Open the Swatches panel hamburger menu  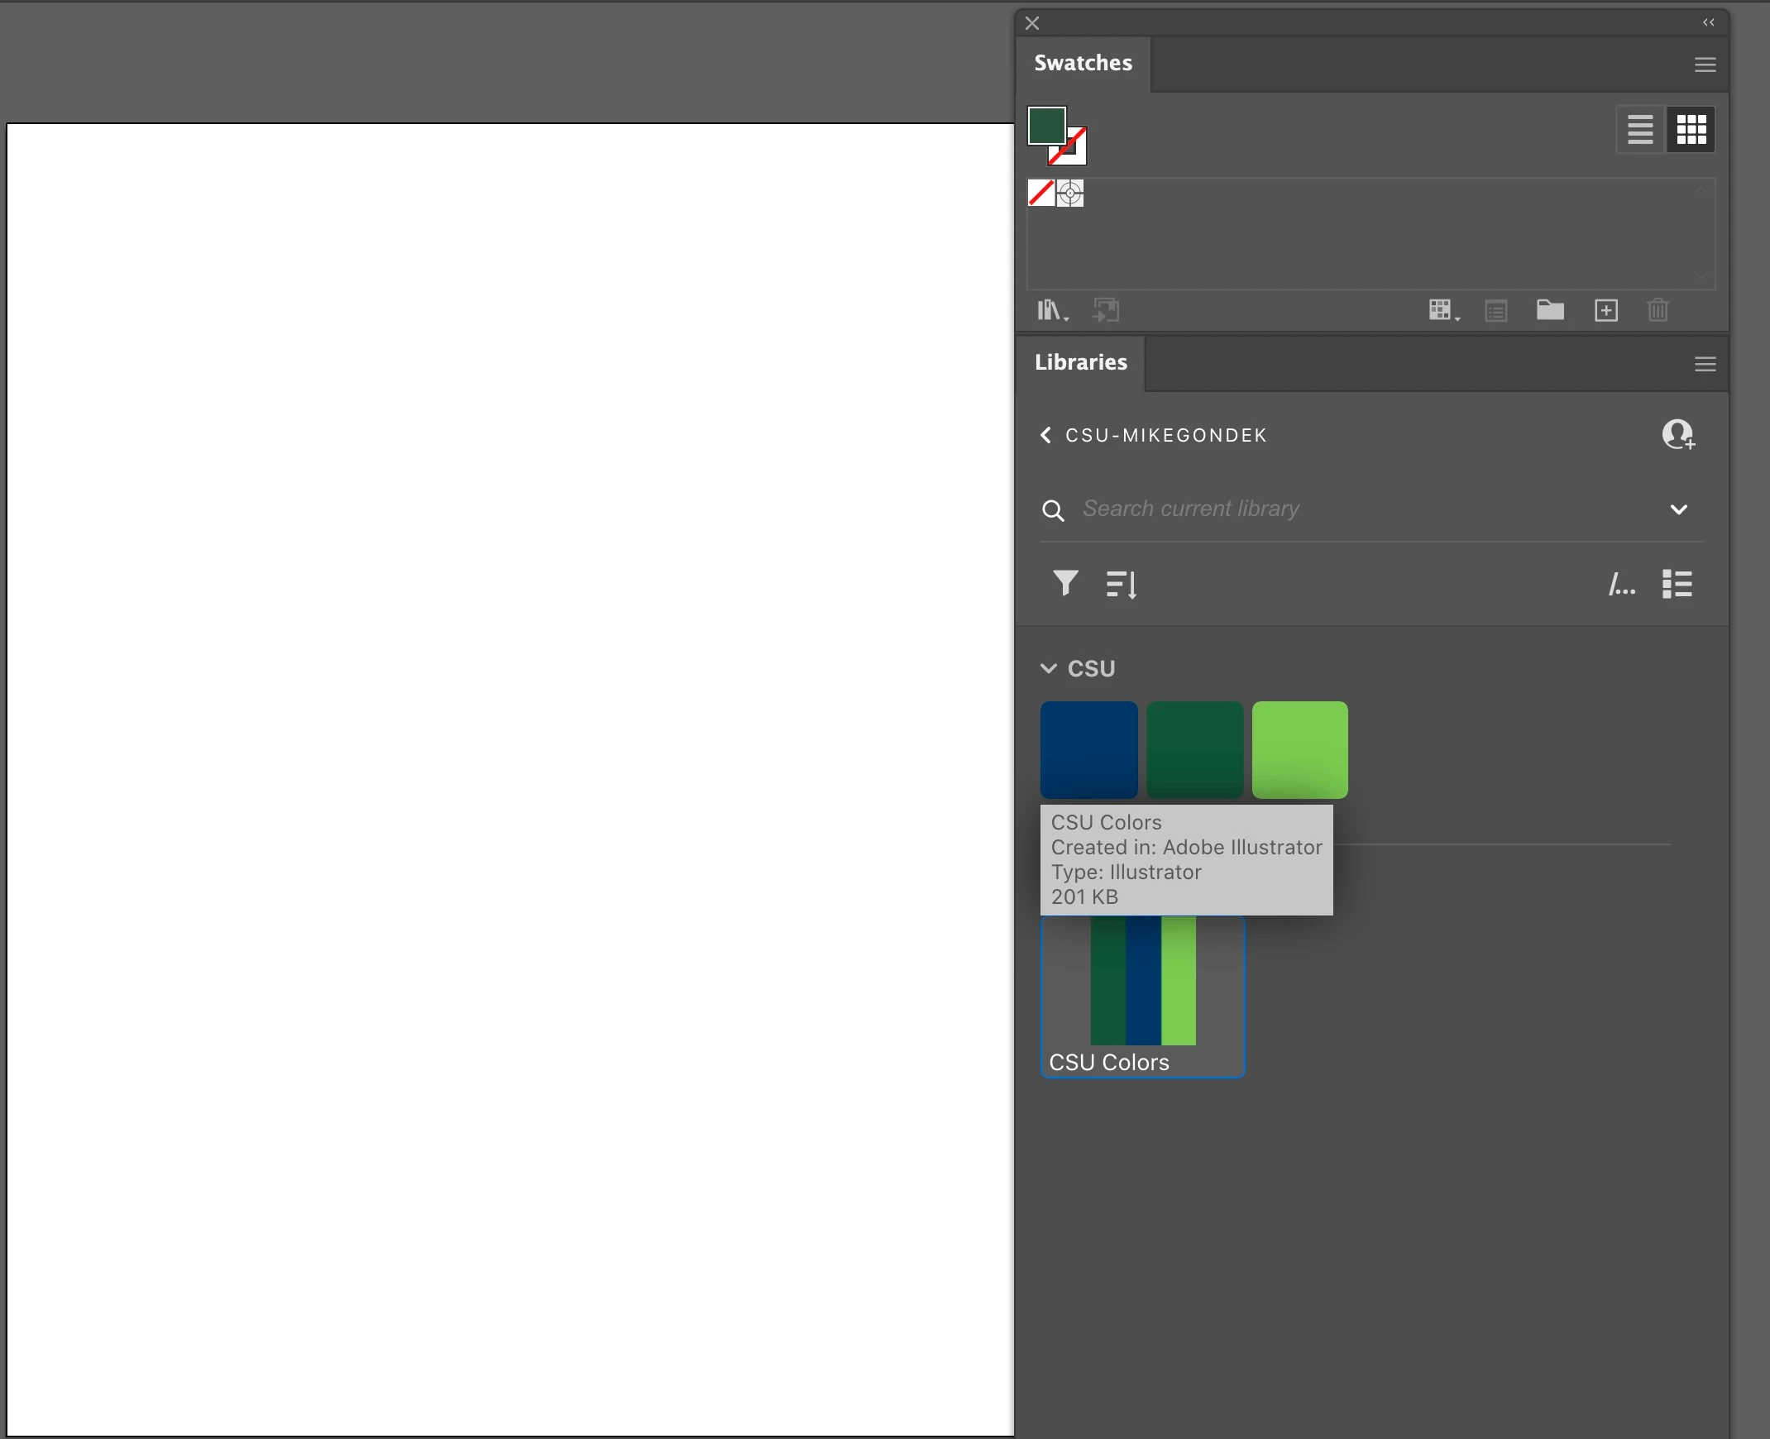tap(1705, 65)
